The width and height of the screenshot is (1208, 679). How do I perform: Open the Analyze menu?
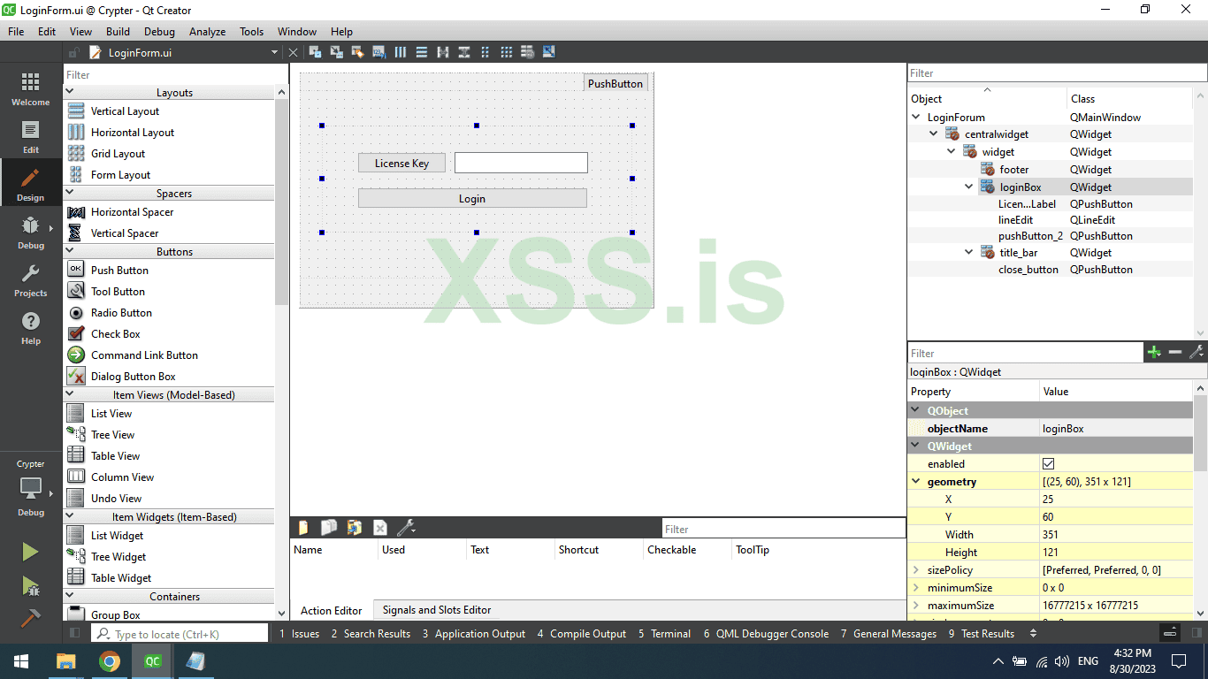207,31
